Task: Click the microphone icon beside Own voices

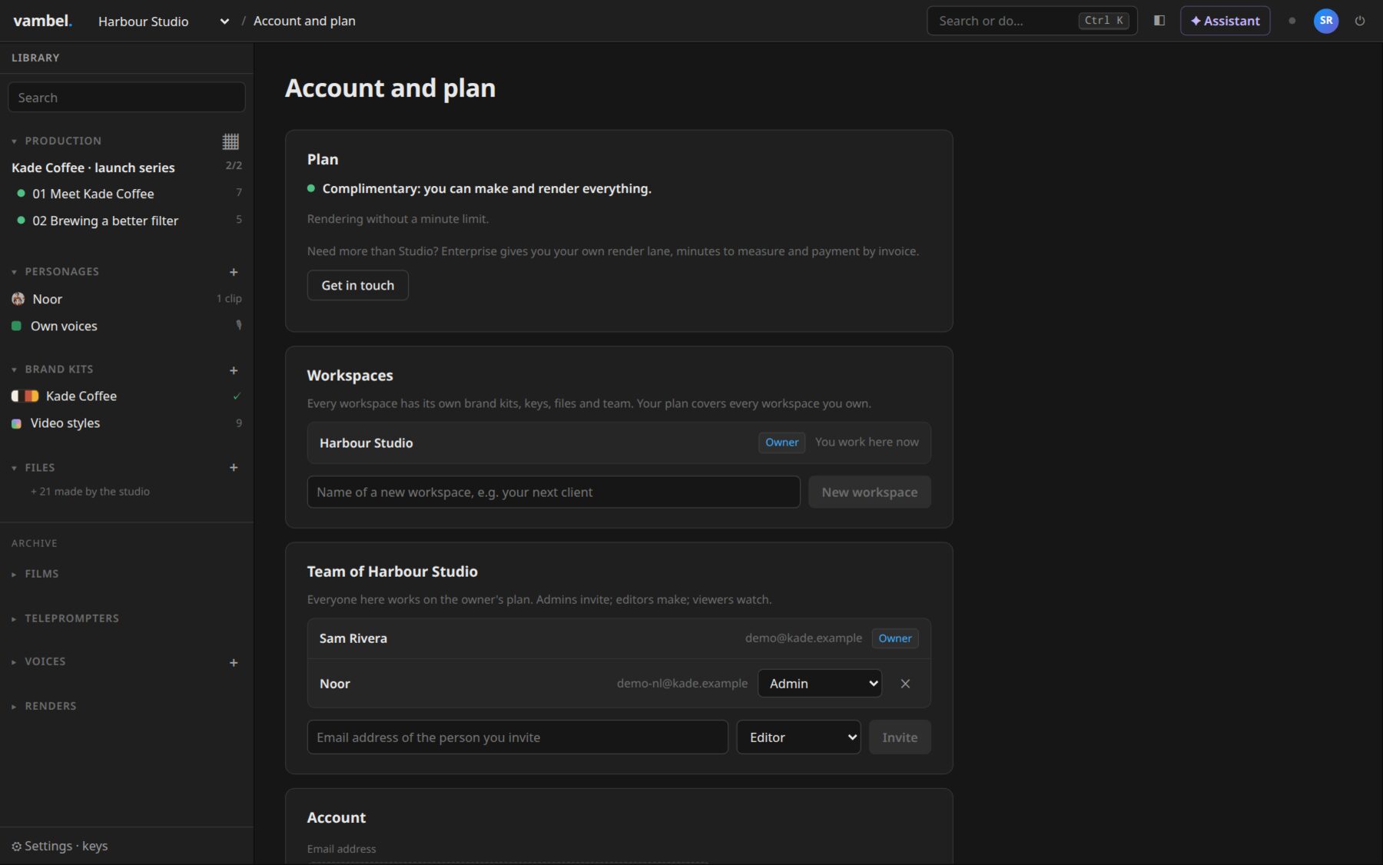Action: 239,325
